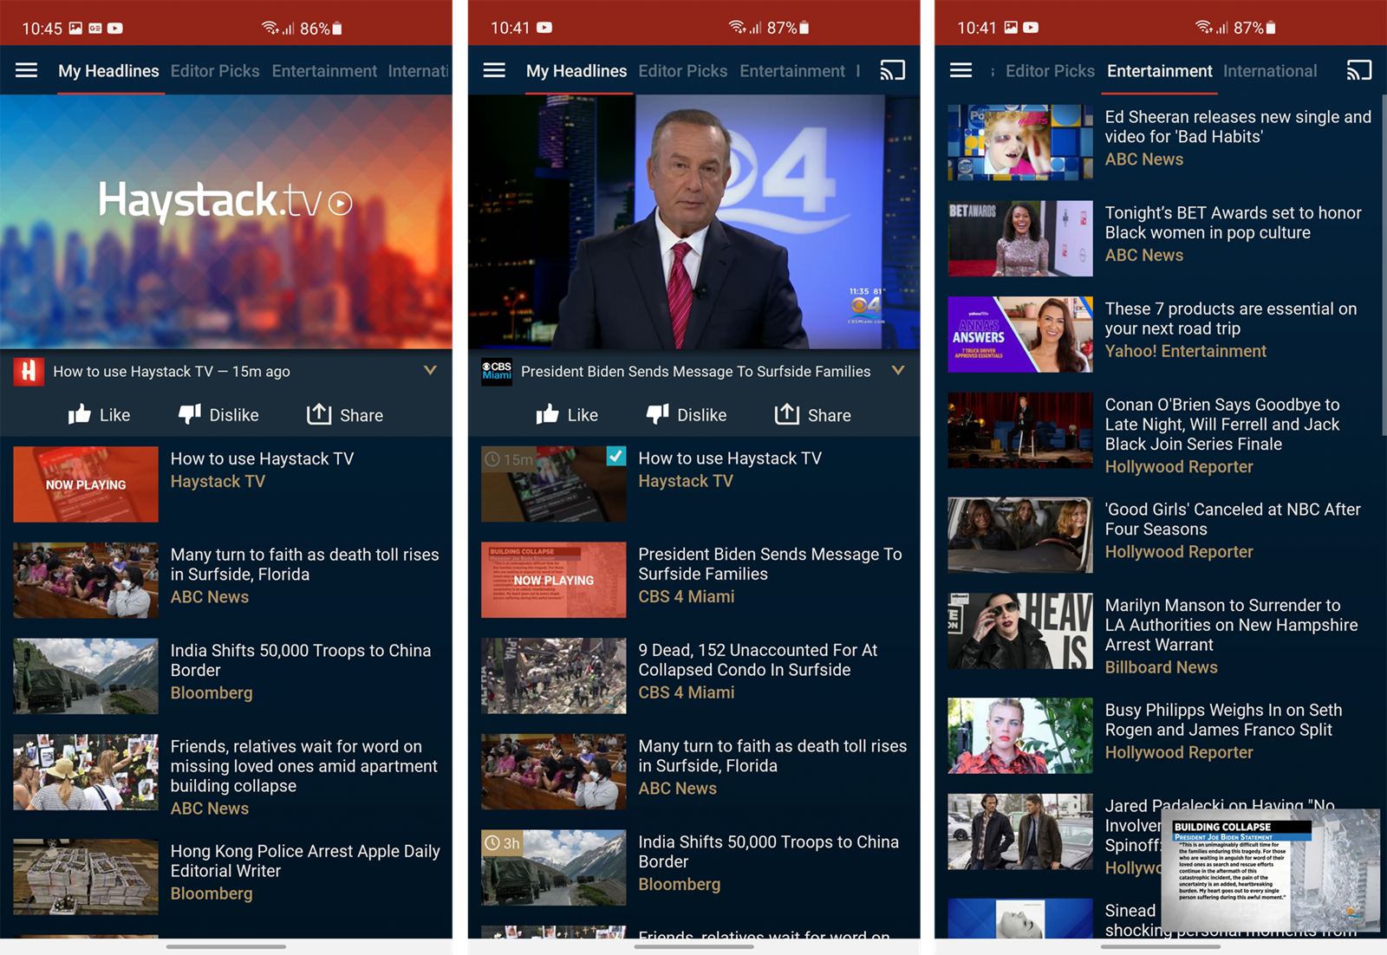
Task: Tap ABC News source under Ed Sheeran story
Action: click(1143, 159)
